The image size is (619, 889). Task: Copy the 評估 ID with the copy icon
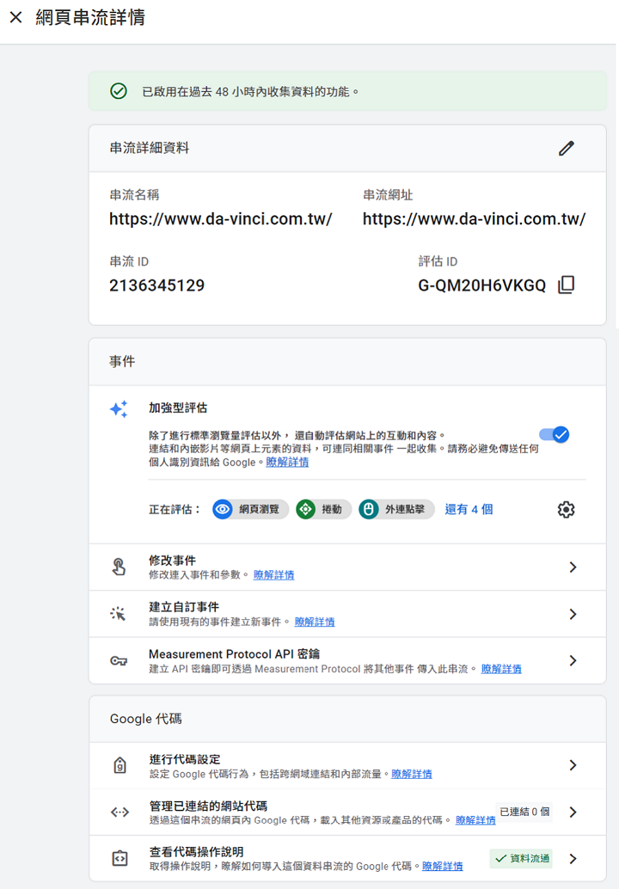point(567,285)
